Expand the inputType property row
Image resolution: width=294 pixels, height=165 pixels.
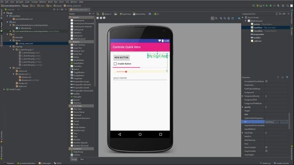(x=243, y=133)
